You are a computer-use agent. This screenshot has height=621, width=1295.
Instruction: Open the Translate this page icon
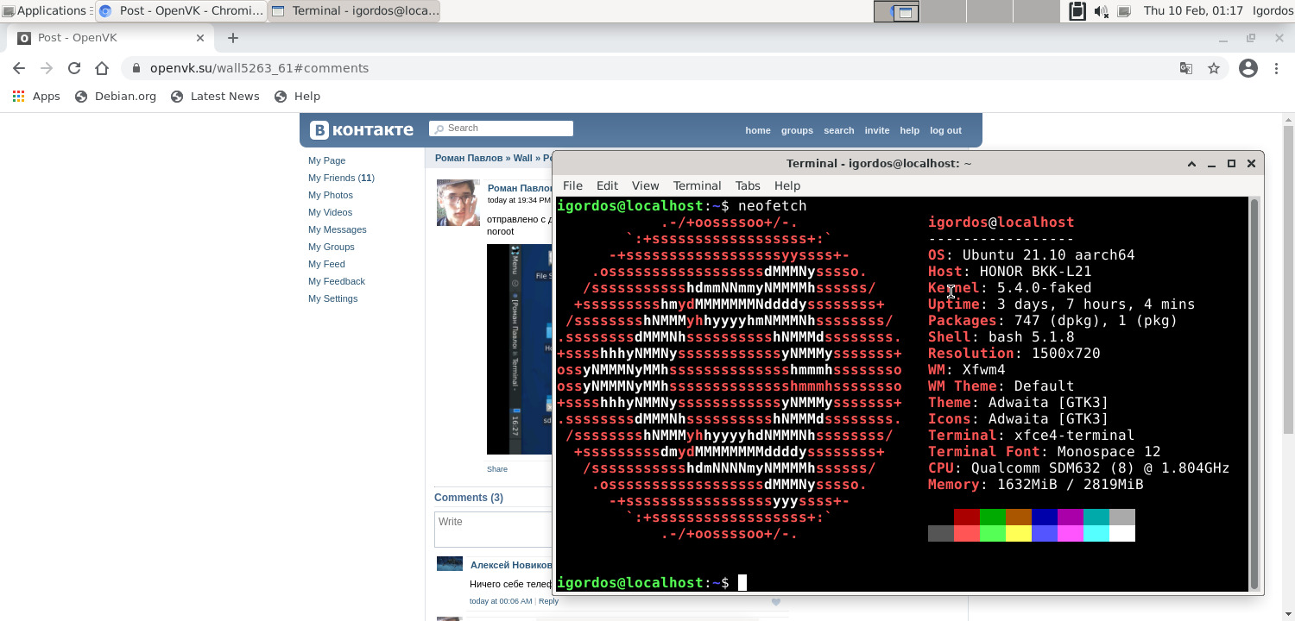[1186, 68]
